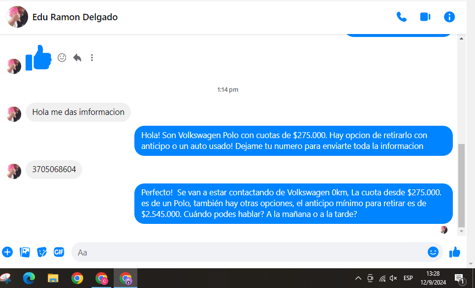Viewport: 475px width, 288px height.
Task: Open the GIF picker
Action: [59, 252]
